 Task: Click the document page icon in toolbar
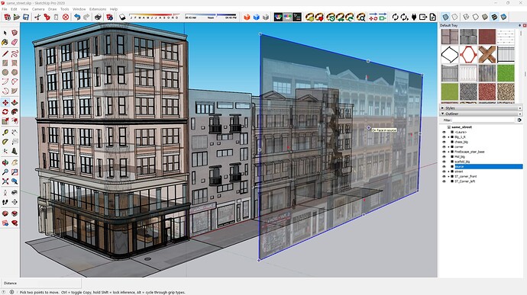pyautogui.click(x=432, y=17)
